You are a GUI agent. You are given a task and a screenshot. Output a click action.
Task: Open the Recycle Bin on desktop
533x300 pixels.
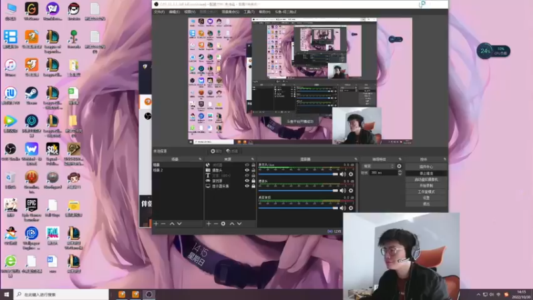(x=11, y=179)
